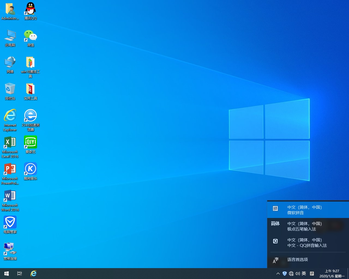Open Task View from the taskbar

pyautogui.click(x=20, y=274)
